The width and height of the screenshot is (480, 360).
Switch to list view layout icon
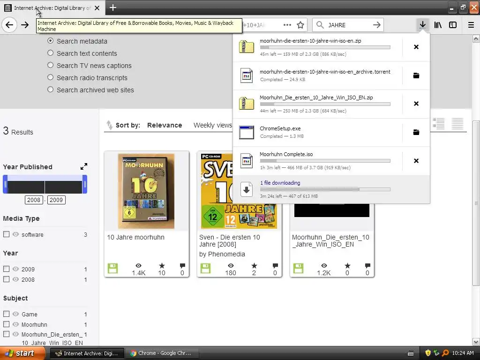click(439, 124)
